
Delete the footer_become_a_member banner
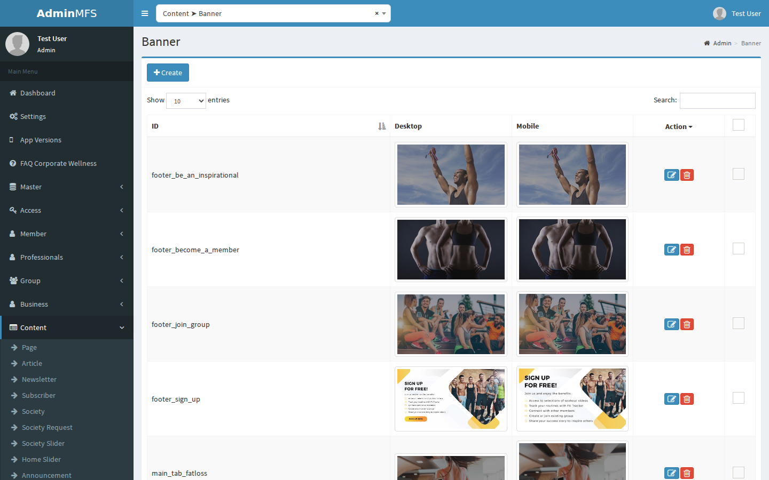[687, 250]
